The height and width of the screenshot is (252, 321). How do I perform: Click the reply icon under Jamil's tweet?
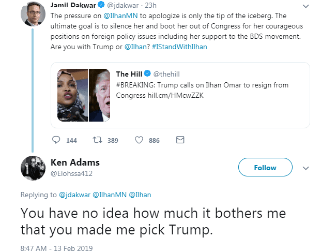click(x=57, y=140)
